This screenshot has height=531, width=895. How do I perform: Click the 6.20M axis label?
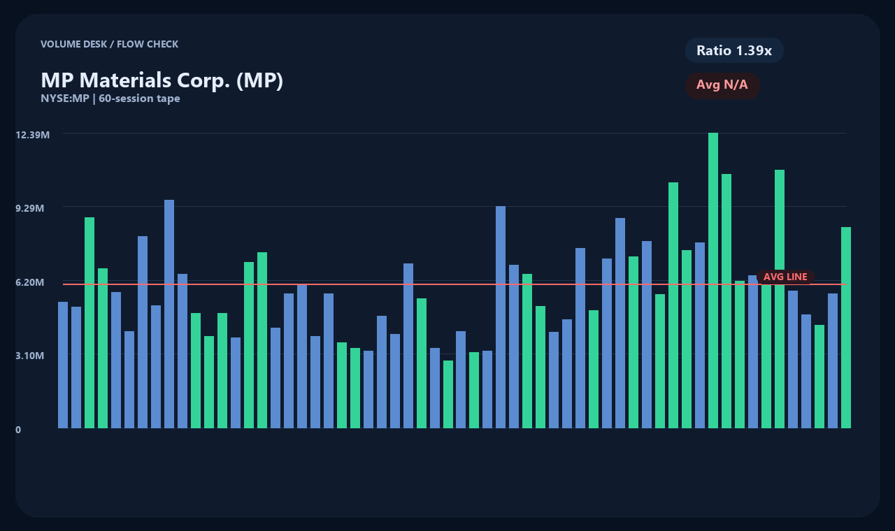pos(30,282)
